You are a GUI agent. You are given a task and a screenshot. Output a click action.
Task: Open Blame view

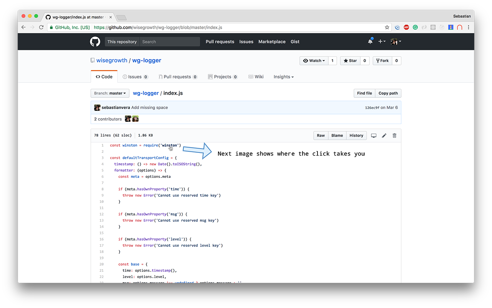[337, 136]
